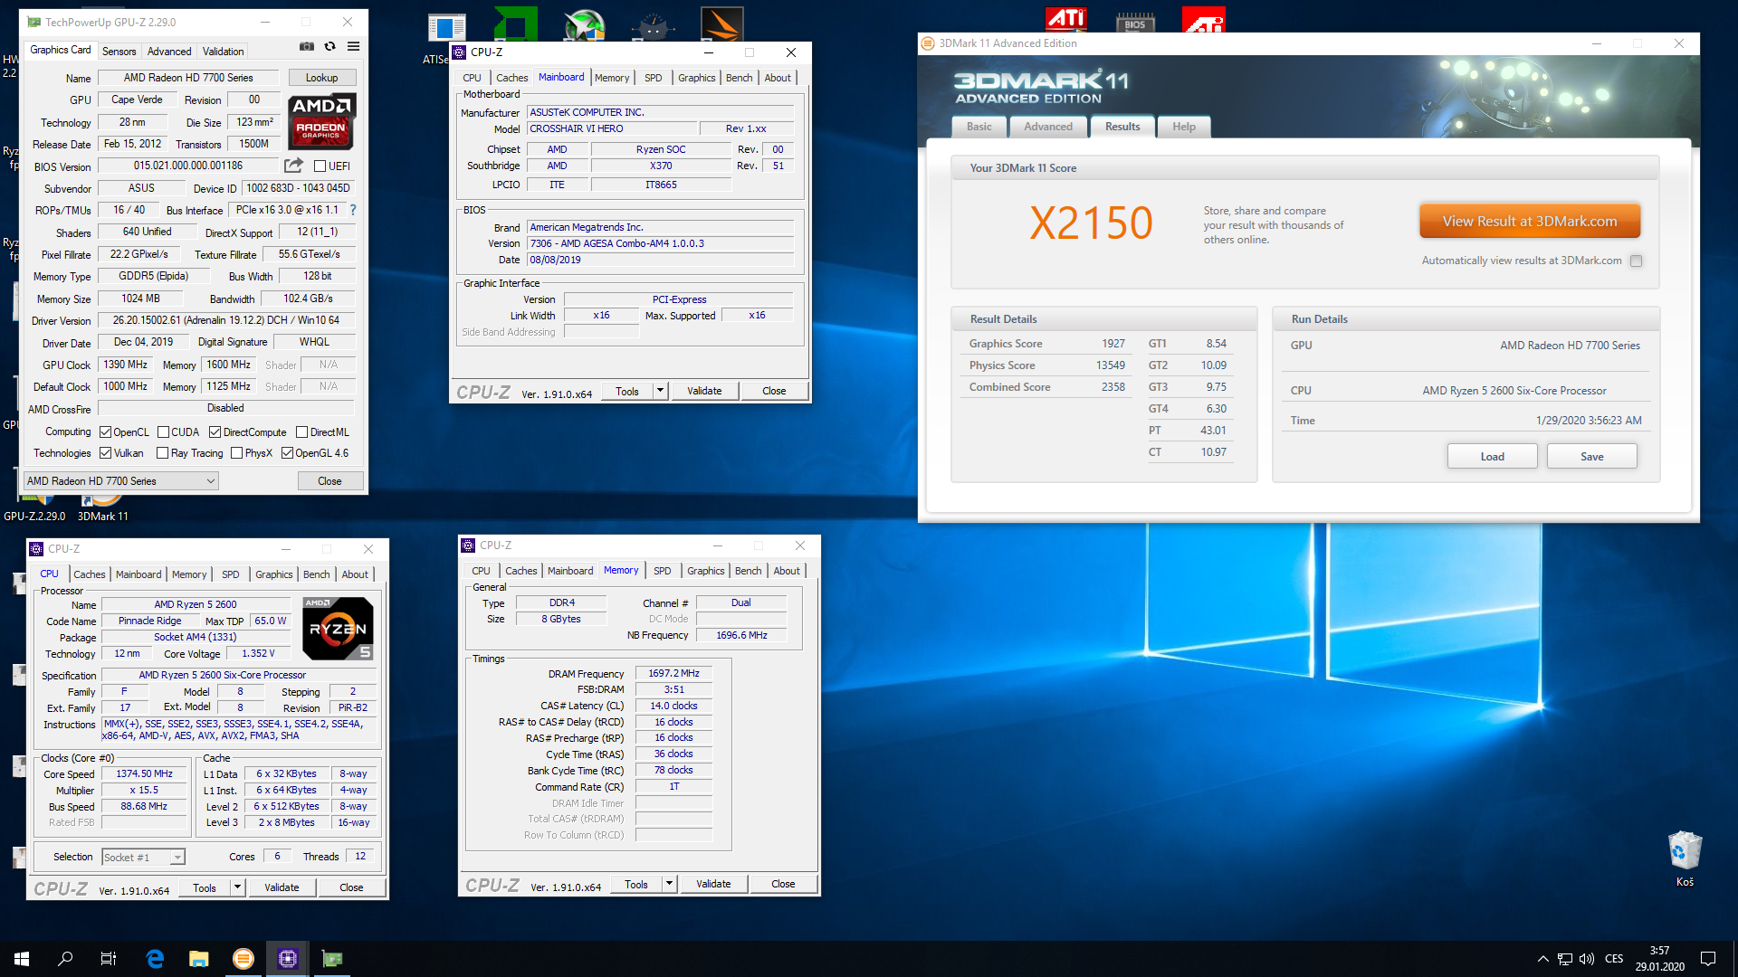
Task: Open File Explorer from the taskbar
Action: [199, 959]
